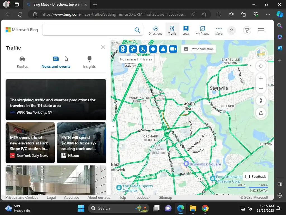This screenshot has width=286, height=215.
Task: Open a new browser tab
Action: click(95, 4)
